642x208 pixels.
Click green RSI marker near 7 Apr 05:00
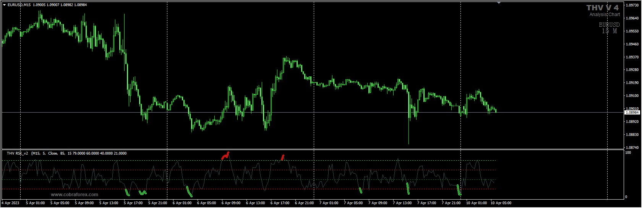(360, 190)
